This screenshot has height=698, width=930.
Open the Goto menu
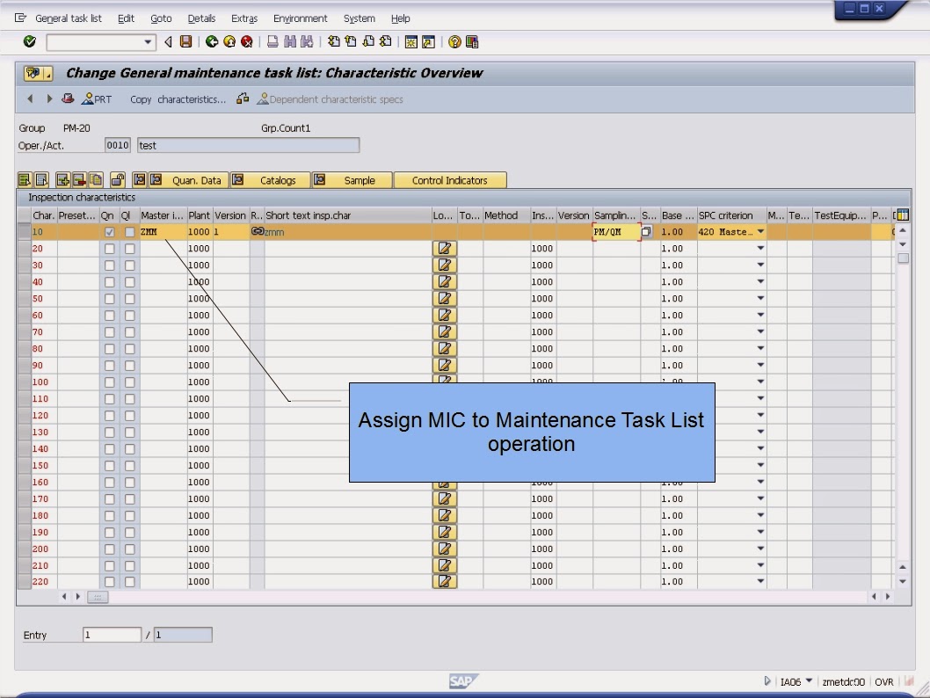click(161, 18)
